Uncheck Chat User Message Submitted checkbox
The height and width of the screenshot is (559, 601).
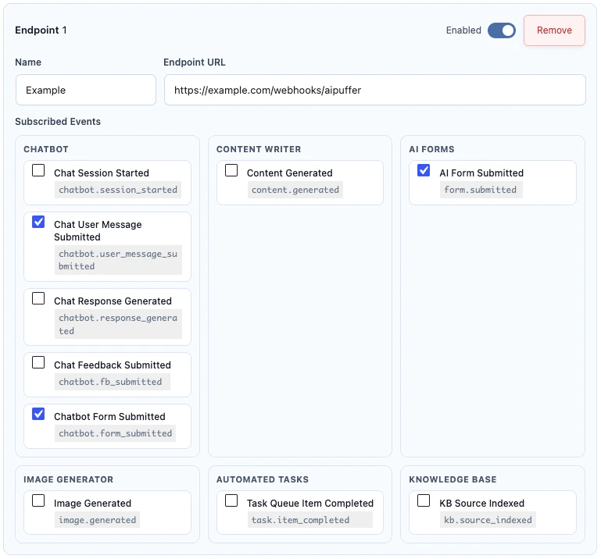click(x=38, y=222)
